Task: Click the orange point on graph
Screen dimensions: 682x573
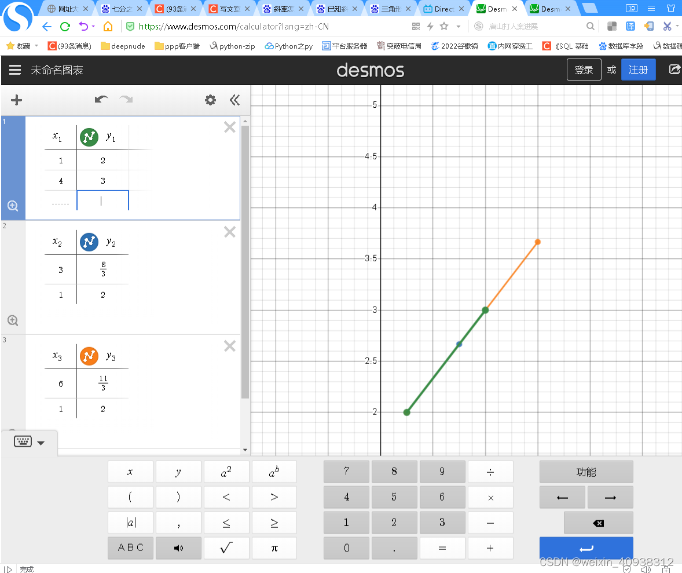Action: [x=538, y=242]
